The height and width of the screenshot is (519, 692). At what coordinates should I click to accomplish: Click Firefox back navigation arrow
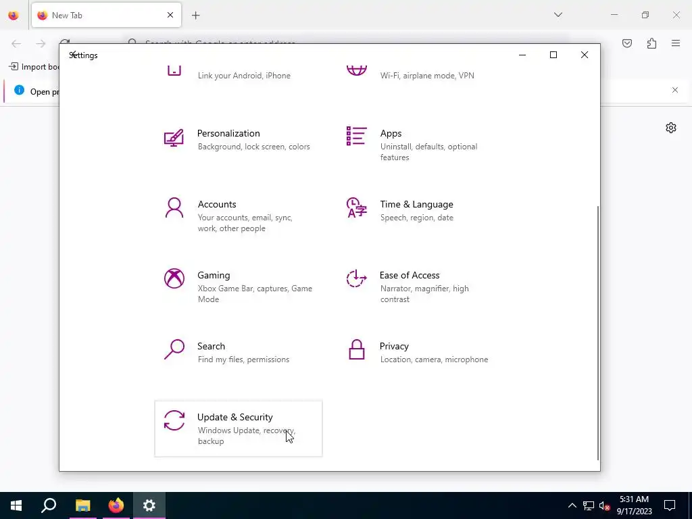(16, 43)
